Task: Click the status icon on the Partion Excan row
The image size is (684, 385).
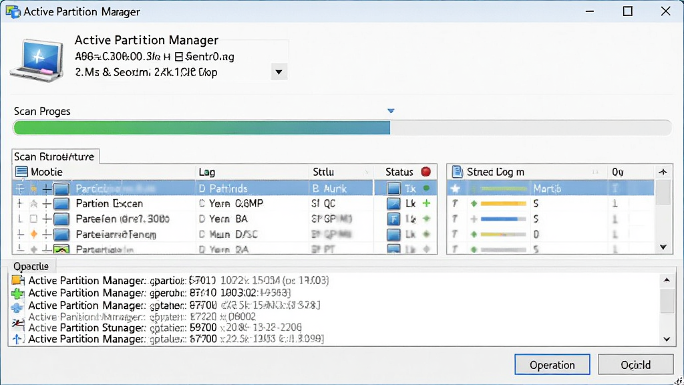Action: tap(393, 203)
